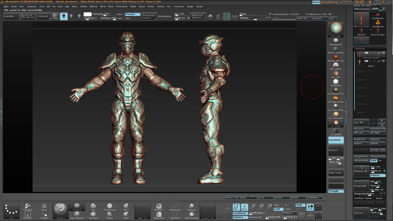The image size is (393, 221).
Task: Toggle LazyMouse on or off
Action: pyautogui.click(x=240, y=213)
